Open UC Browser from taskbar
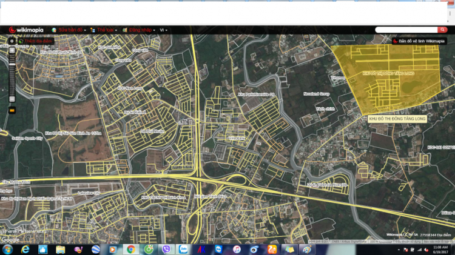This screenshot has width=455, height=255. [x=272, y=250]
